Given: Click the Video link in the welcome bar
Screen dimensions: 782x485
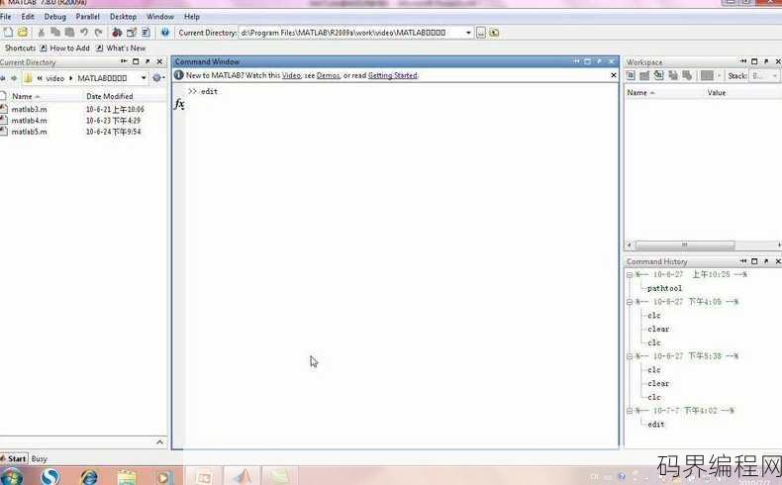Looking at the screenshot, I should (x=291, y=75).
